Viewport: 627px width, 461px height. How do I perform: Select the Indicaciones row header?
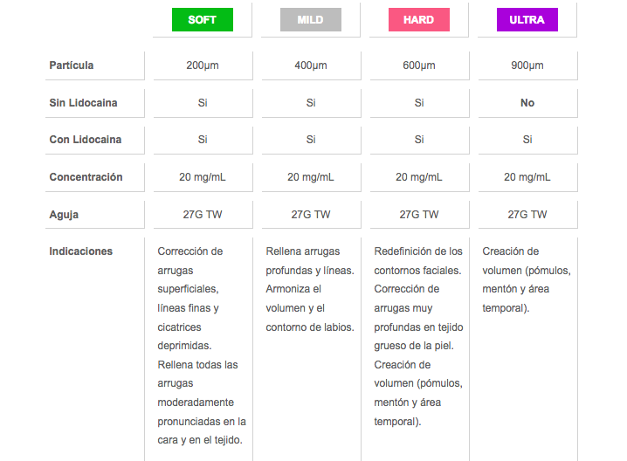81,251
